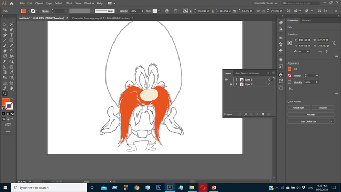Select the Selection tool arrow

pyautogui.click(x=5, y=25)
